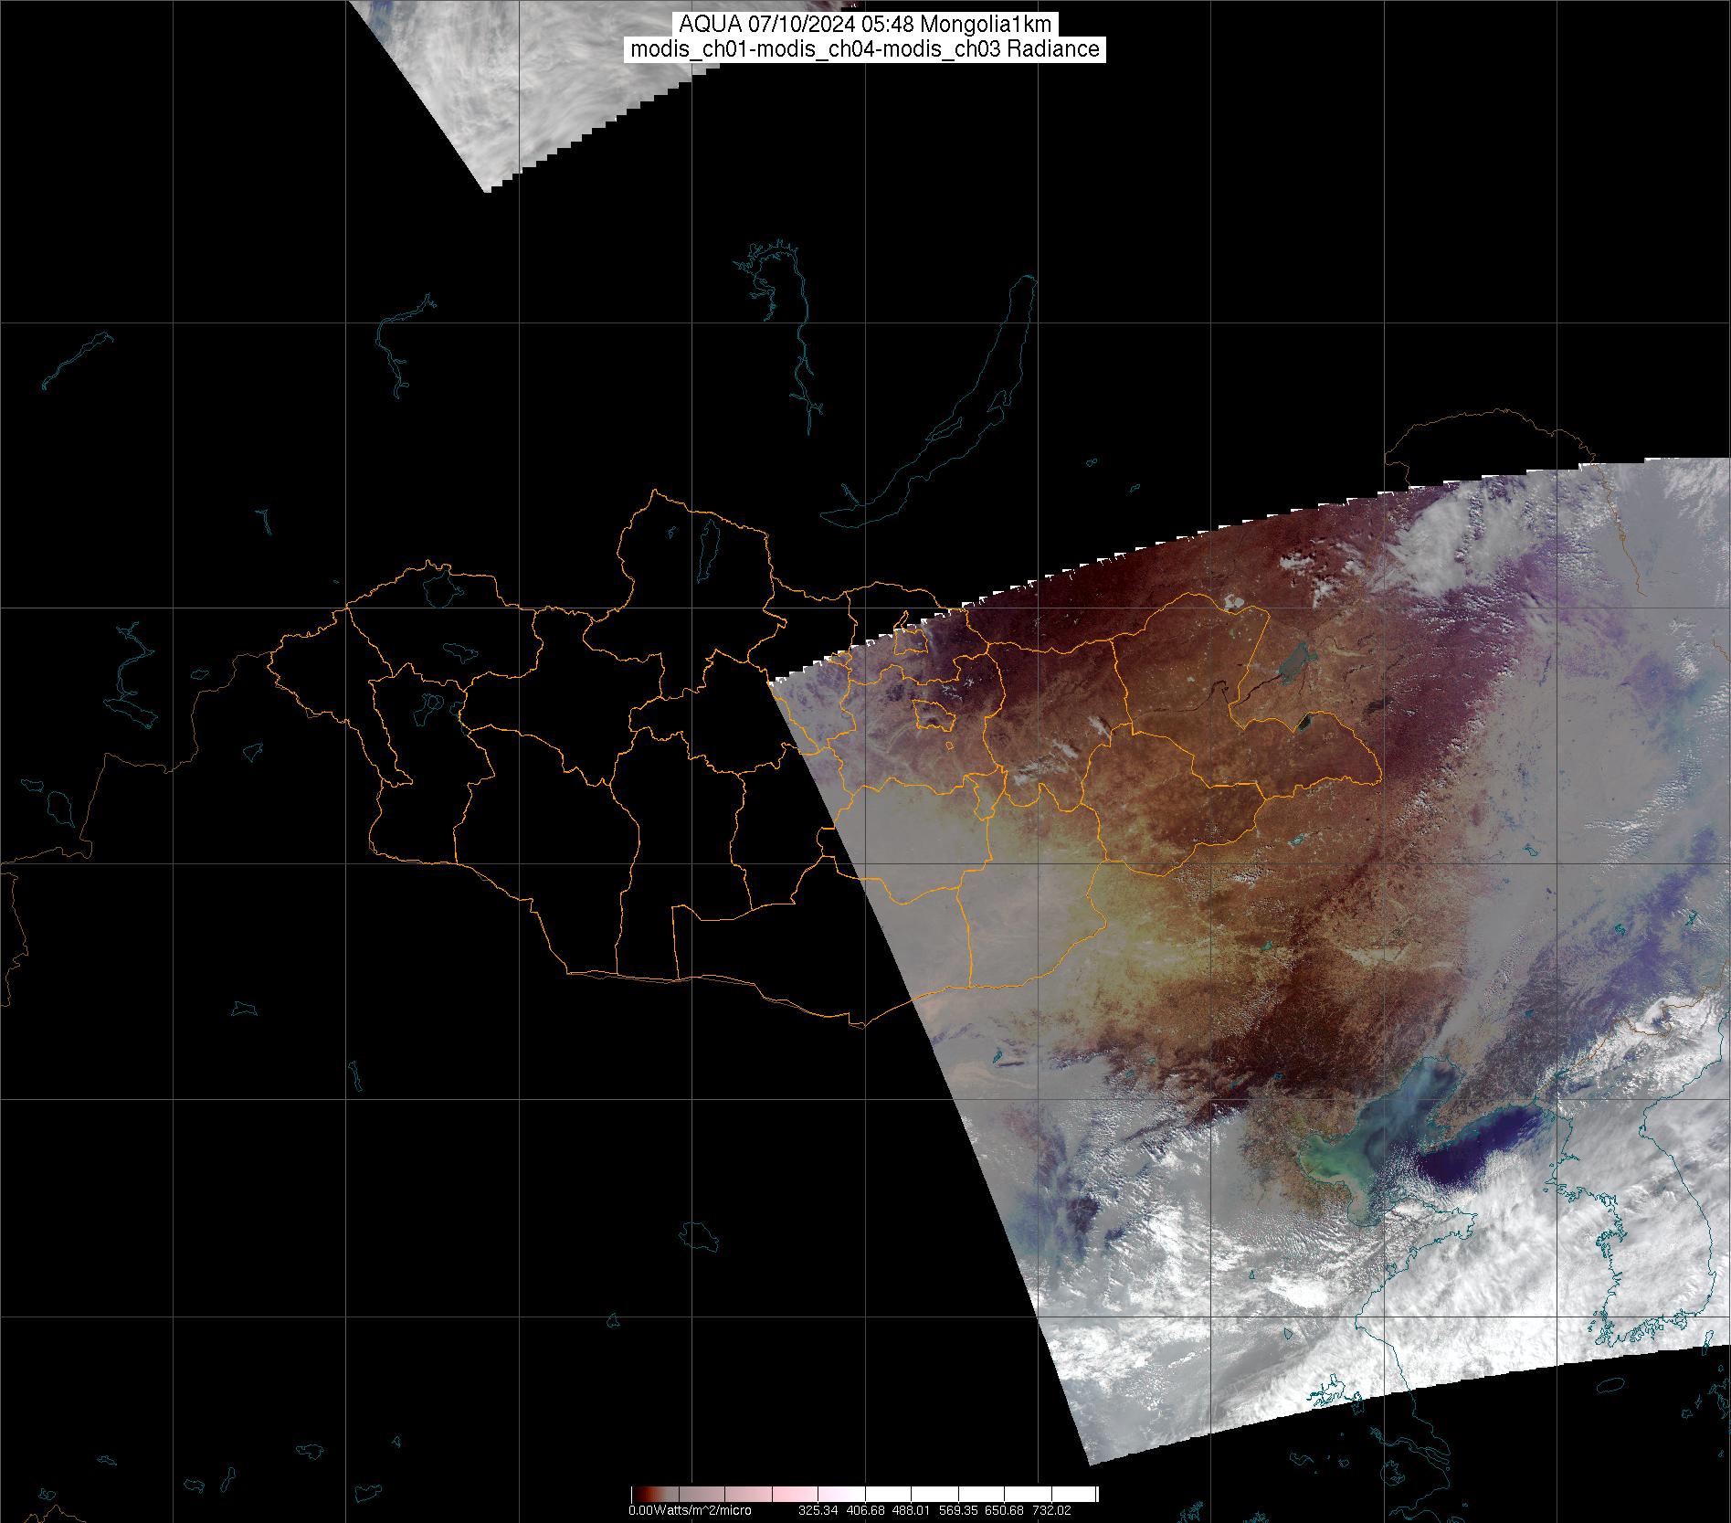Click the Khyargas Lake outline in western Mongolia
Screen dimensions: 1731x1523
click(x=459, y=651)
